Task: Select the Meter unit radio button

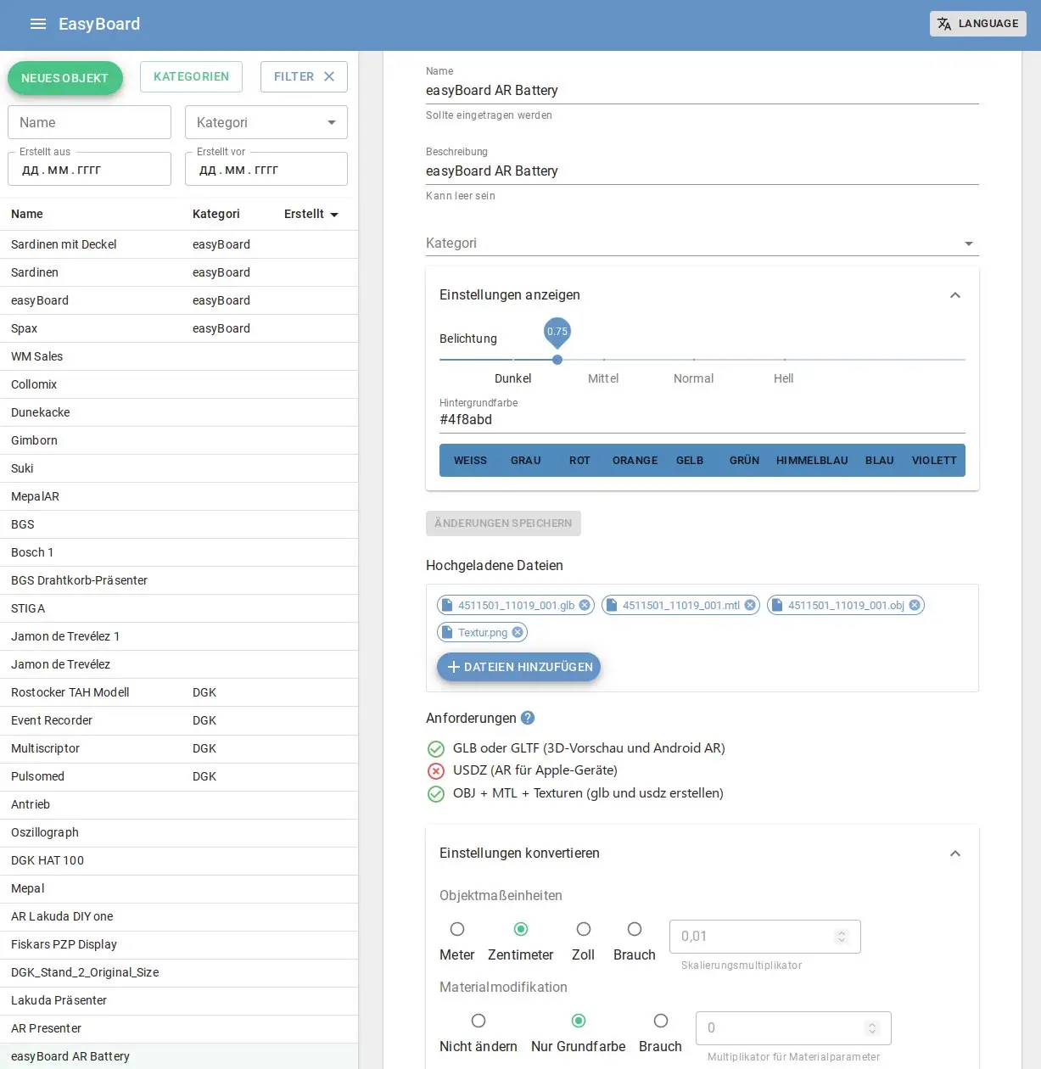Action: pyautogui.click(x=457, y=929)
